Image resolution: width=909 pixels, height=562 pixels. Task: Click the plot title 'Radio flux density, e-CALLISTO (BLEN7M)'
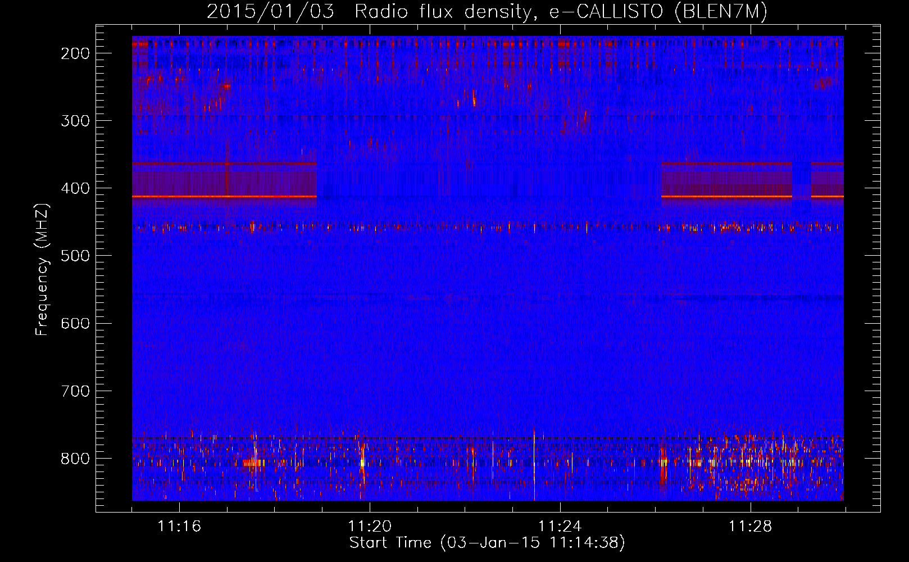point(561,12)
